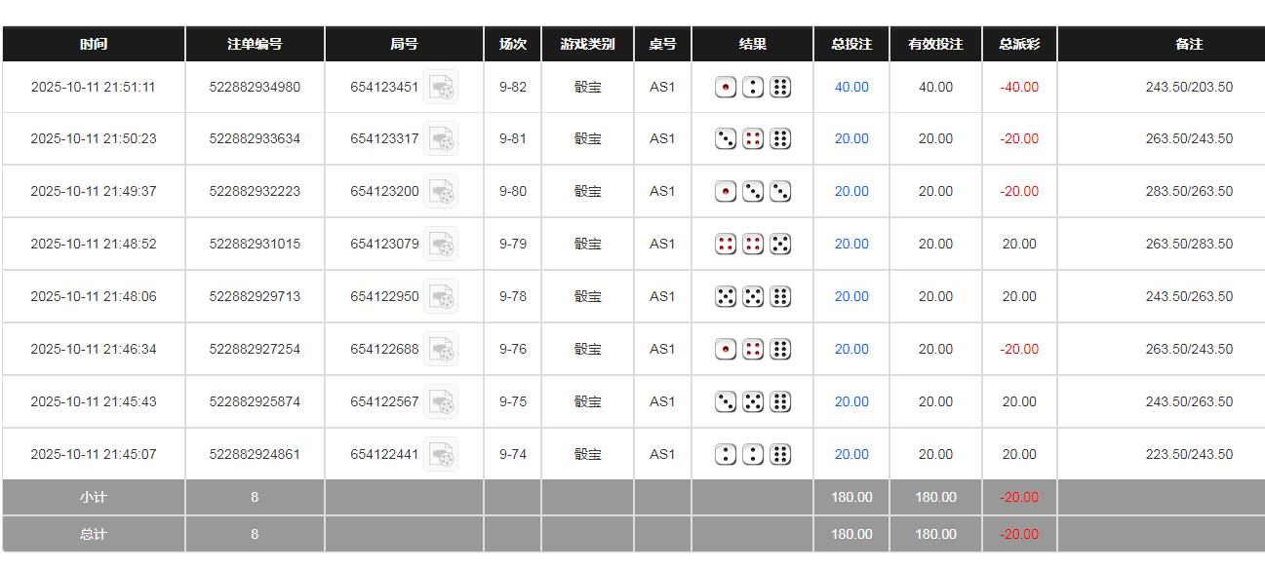Open total bet link for order 522882933634

click(851, 139)
